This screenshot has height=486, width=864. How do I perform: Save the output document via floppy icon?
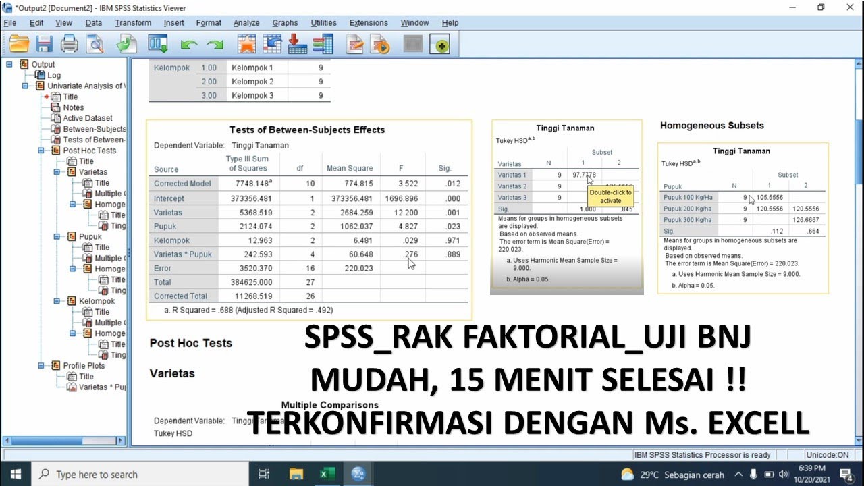coord(44,45)
